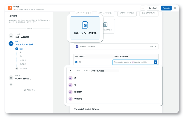Viewport: 188px width, 118px height.
Task: Select the タスクの割り当て outcome icon
Action: (x=11, y=78)
